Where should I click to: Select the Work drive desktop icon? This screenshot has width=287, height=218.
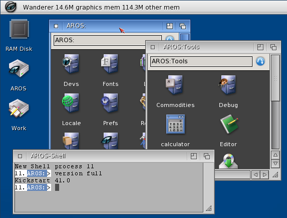point(19,108)
